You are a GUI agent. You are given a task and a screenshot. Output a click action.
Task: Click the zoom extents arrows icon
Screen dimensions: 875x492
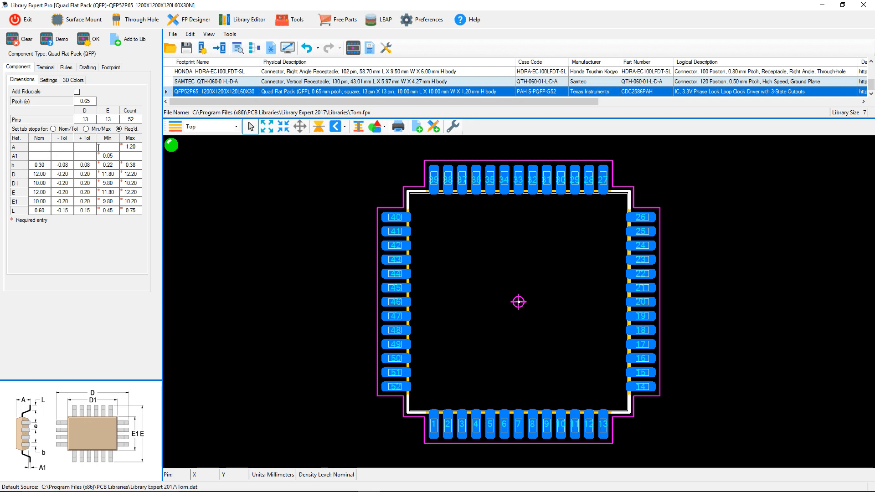[x=267, y=127]
